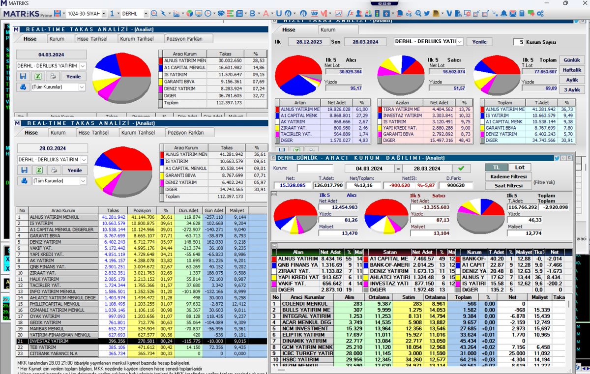590x374 pixels.
Task: Click the line chart icon in toolbar
Action: coord(339,13)
